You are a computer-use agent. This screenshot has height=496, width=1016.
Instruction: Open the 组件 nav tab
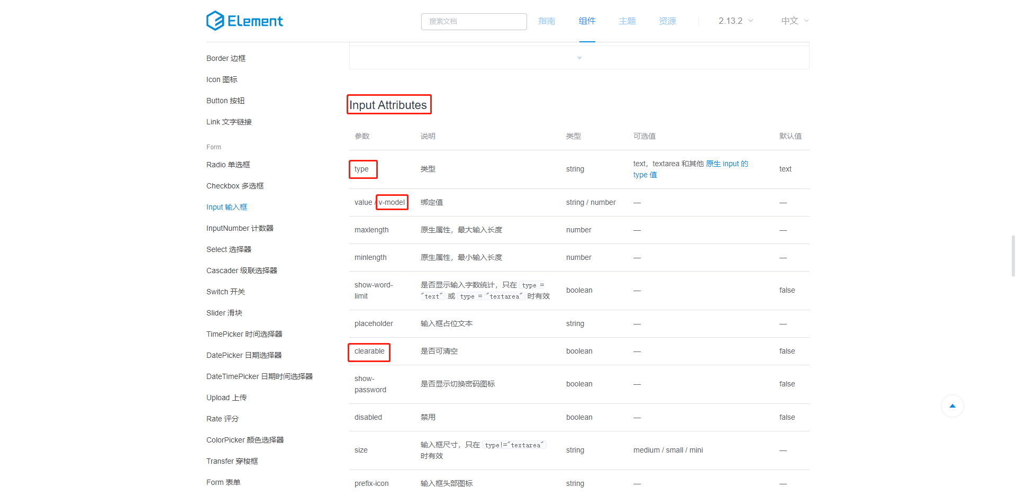coord(587,21)
